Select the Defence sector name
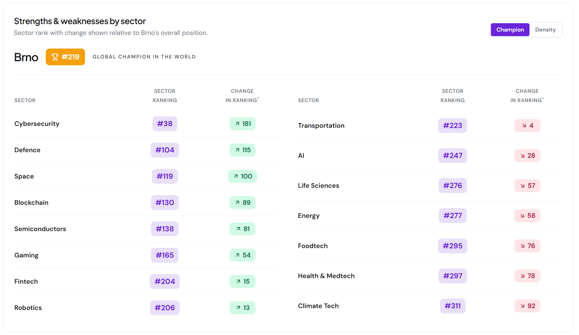Viewport: 579px width, 335px height. (28, 150)
